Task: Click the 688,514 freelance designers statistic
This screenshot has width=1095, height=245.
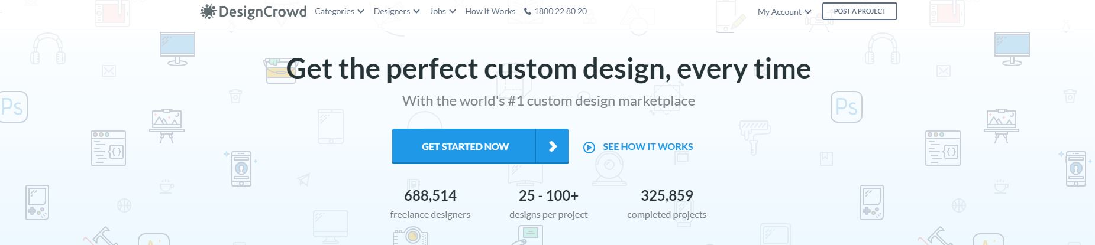Action: pos(430,204)
